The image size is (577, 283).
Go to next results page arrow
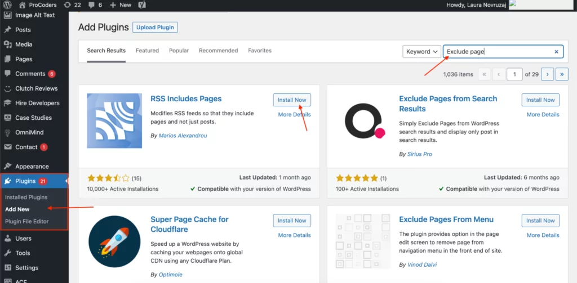(547, 74)
